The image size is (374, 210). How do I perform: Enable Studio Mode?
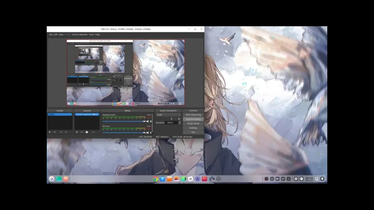coord(193,123)
